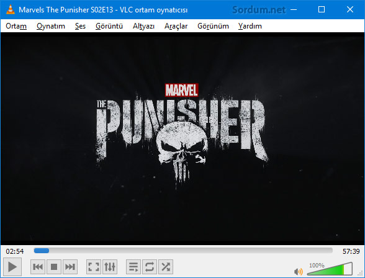Image resolution: width=365 pixels, height=278 pixels.
Task: Seek on the playback progress bar
Action: point(183,251)
